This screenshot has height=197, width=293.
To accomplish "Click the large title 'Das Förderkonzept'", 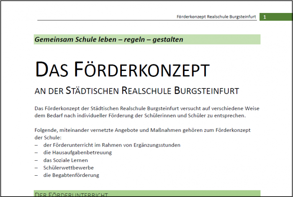I will 122,69.
